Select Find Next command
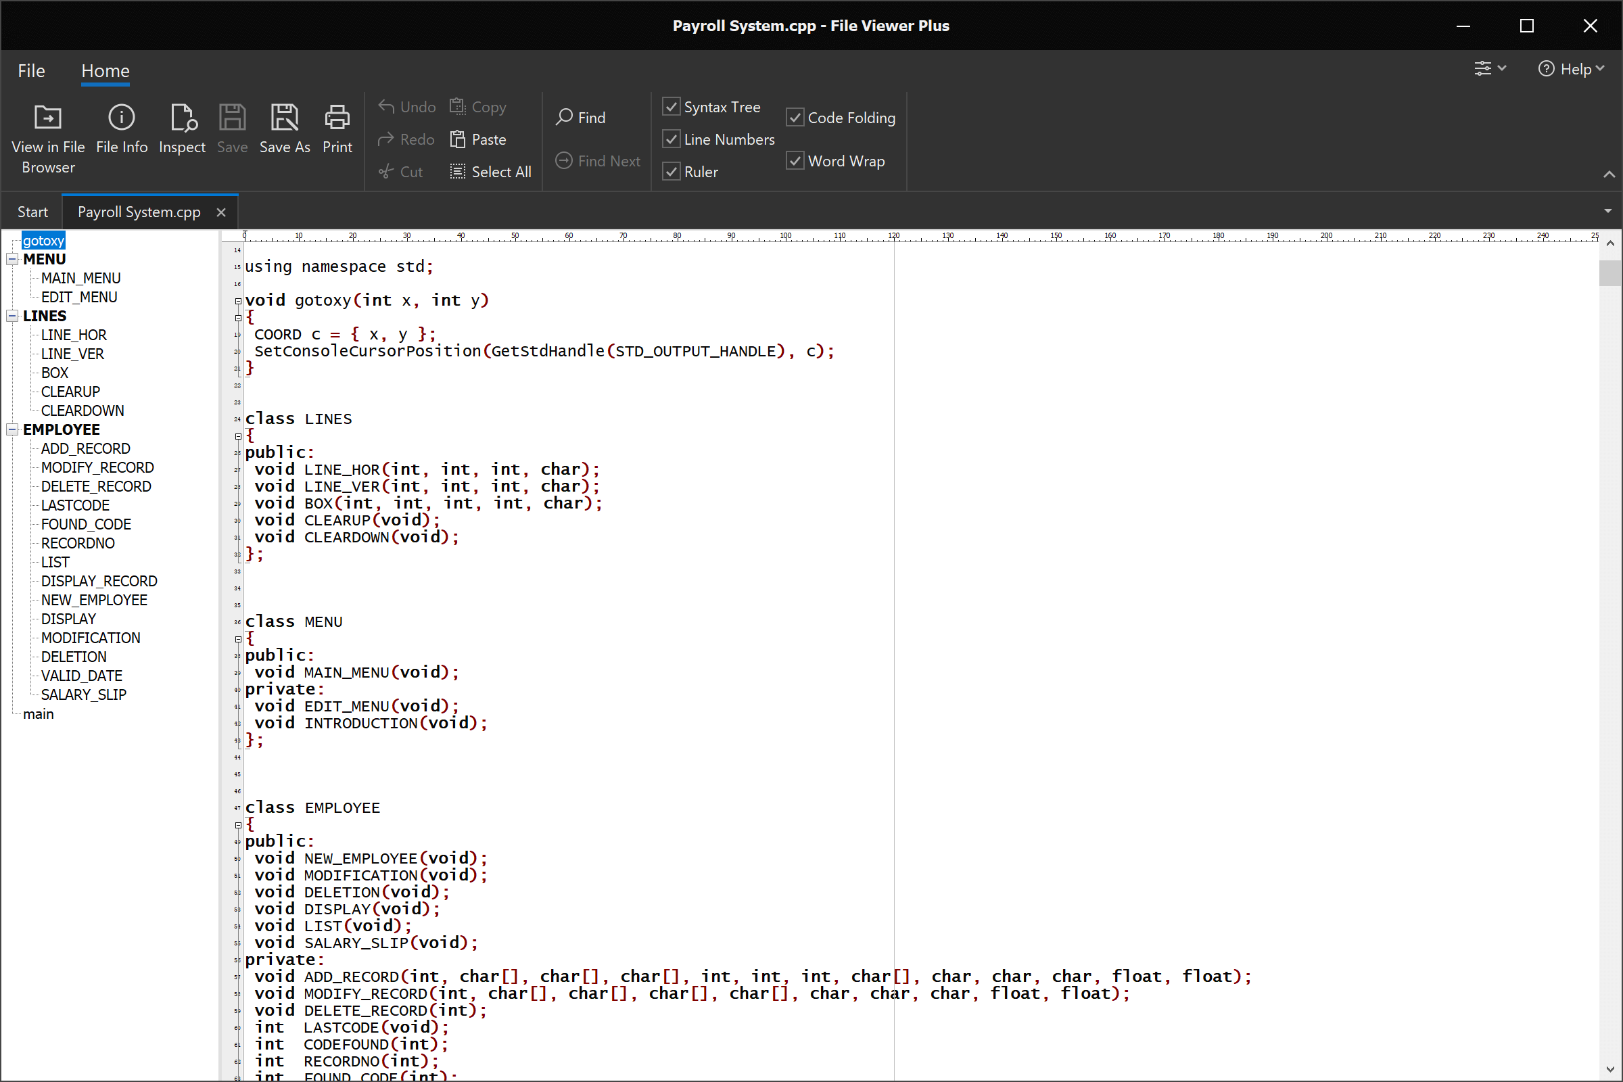1623x1082 pixels. pos(598,160)
